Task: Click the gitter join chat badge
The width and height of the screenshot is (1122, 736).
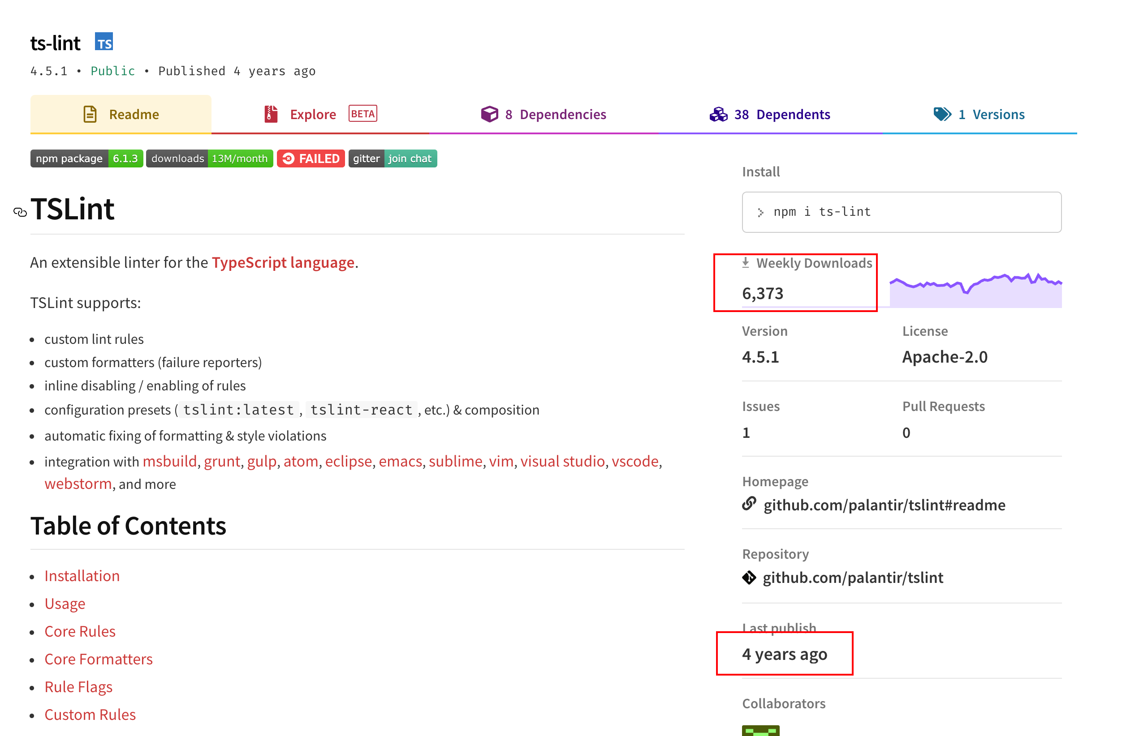Action: click(392, 158)
